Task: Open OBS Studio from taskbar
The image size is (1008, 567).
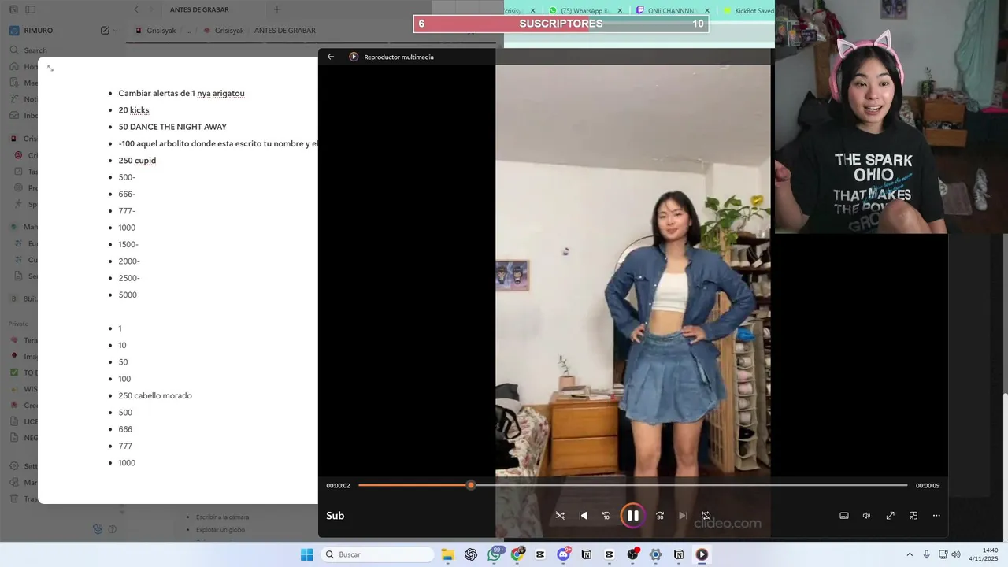Action: coord(632,554)
